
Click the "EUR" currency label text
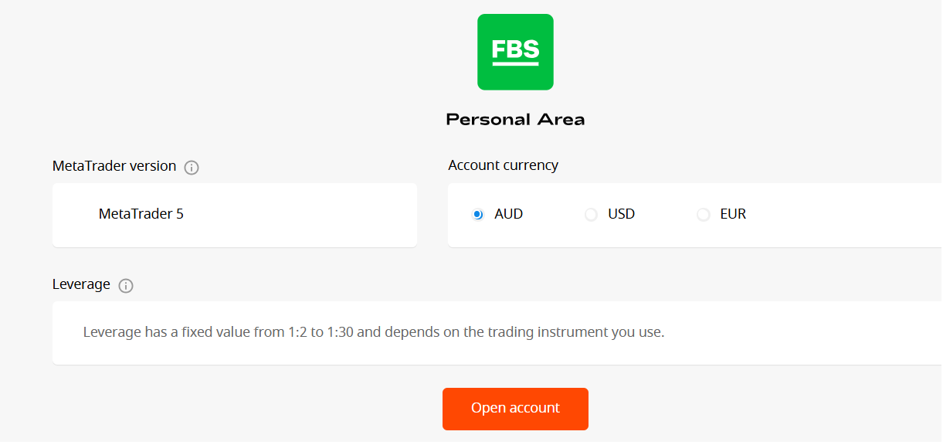point(733,214)
